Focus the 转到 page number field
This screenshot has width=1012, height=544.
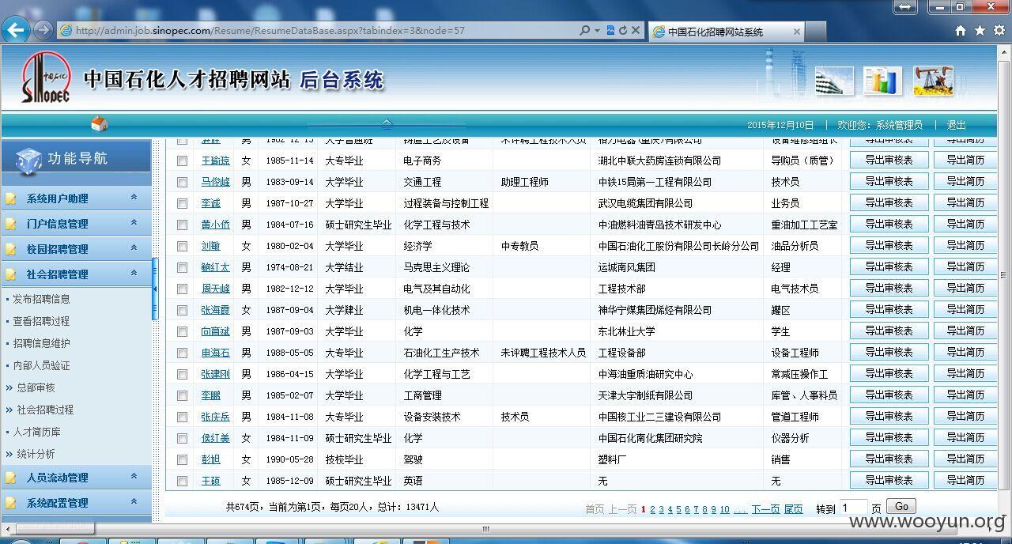(853, 508)
